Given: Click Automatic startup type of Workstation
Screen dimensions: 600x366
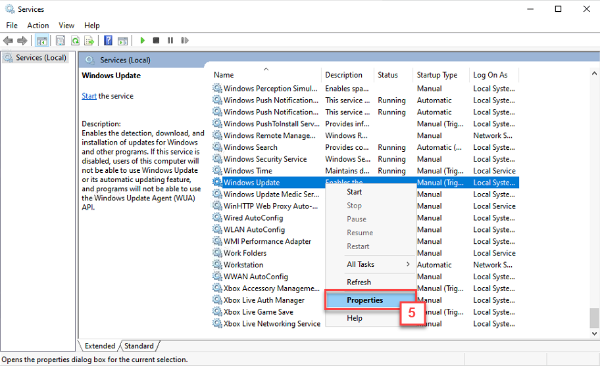Looking at the screenshot, I should [x=434, y=265].
